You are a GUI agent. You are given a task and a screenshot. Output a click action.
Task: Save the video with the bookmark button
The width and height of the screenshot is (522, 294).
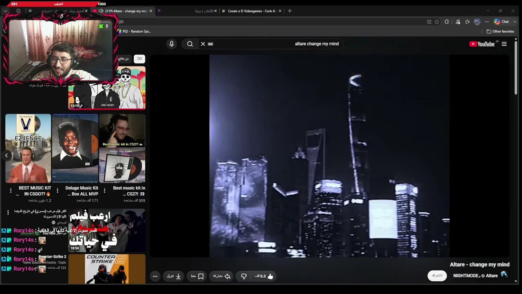pos(197,276)
